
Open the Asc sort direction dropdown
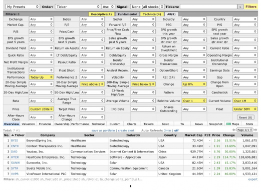coord(108,6)
